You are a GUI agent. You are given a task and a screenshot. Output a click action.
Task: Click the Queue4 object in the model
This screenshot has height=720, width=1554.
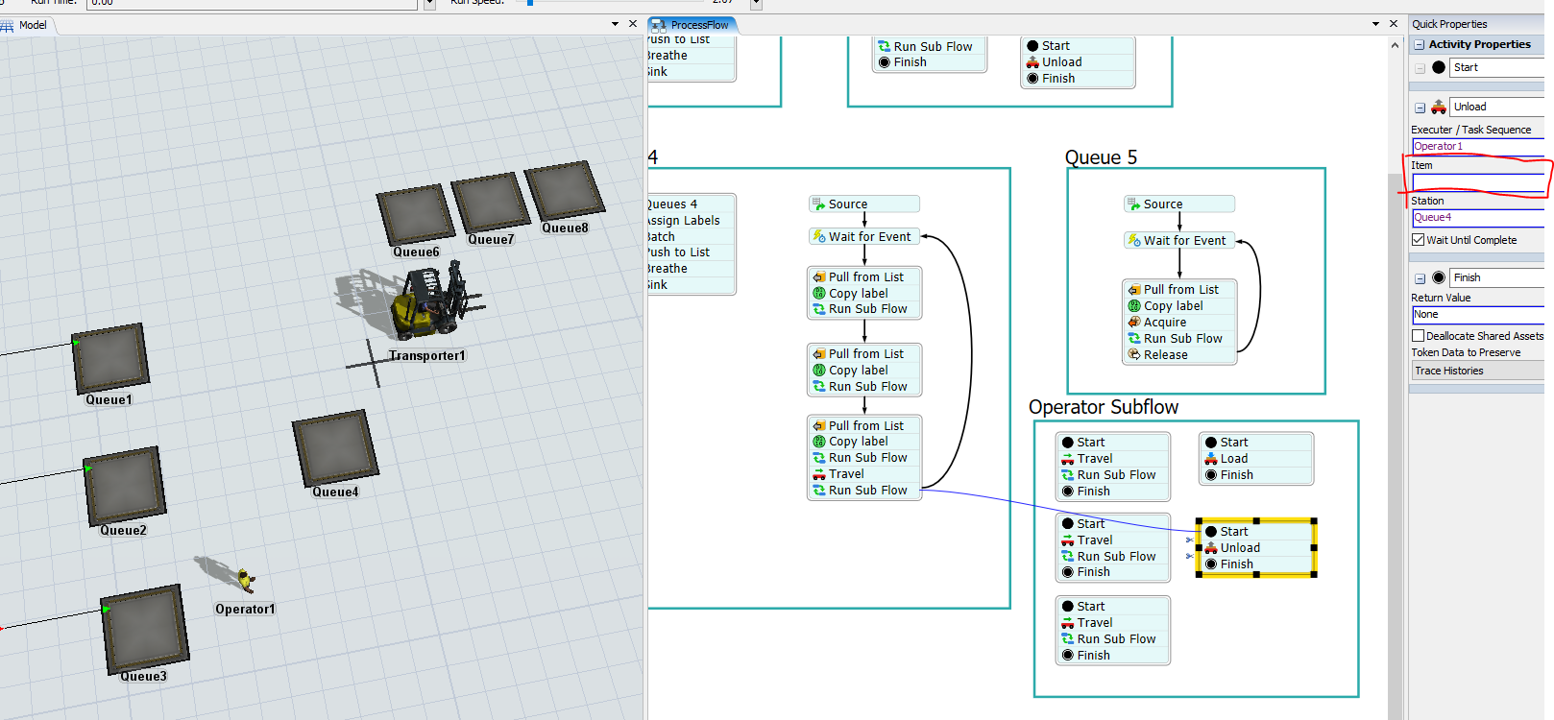[x=334, y=449]
